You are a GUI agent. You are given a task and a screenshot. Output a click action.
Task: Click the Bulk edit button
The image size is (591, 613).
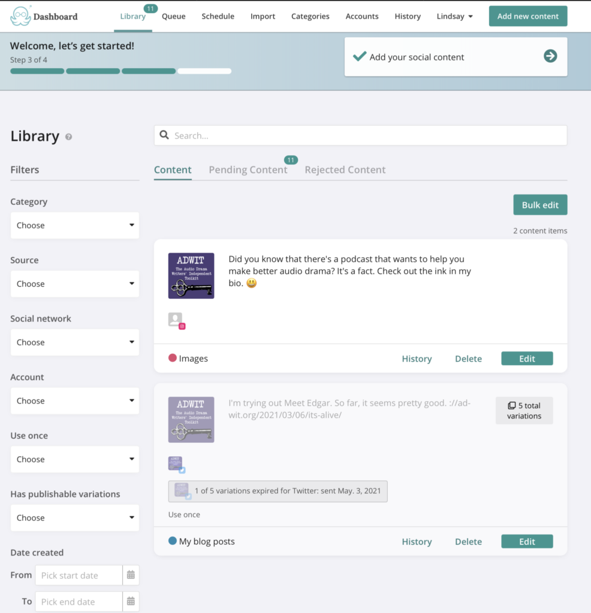540,204
